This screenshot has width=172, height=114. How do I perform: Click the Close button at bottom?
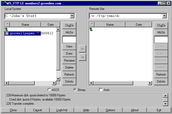click(13, 110)
